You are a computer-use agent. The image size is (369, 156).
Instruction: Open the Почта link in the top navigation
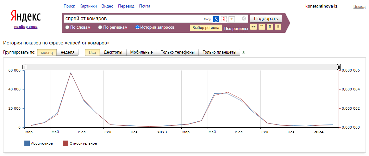pyautogui.click(x=145, y=6)
